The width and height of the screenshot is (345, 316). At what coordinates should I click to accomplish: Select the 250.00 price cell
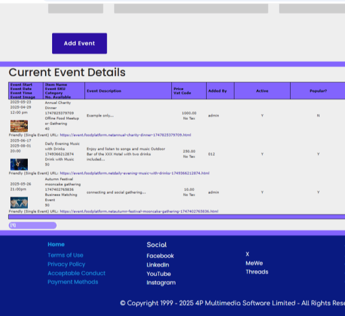189,152
